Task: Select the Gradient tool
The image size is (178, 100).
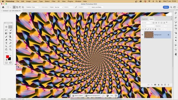Action: pos(6,33)
